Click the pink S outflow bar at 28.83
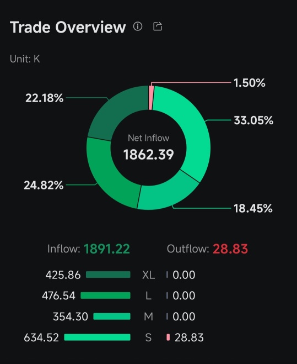This screenshot has height=364, width=297. [x=168, y=337]
